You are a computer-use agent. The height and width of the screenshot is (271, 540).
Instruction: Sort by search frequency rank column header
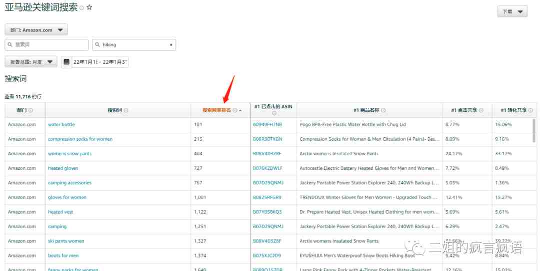(216, 110)
